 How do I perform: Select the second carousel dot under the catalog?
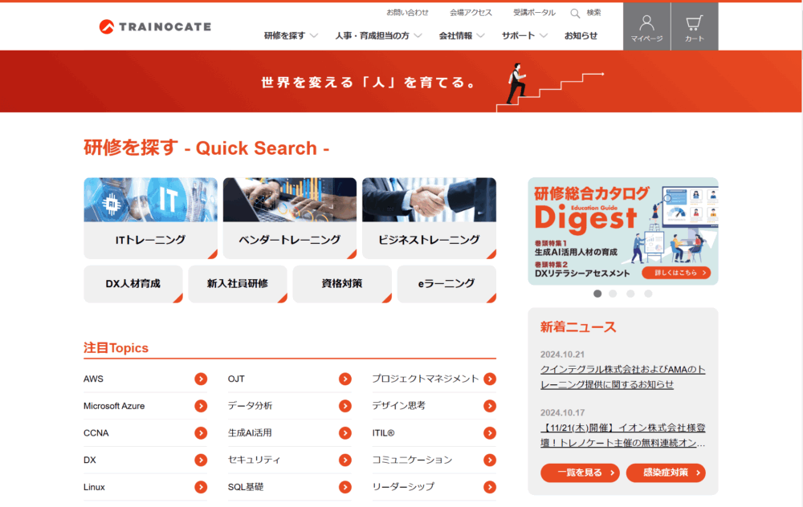coord(613,294)
